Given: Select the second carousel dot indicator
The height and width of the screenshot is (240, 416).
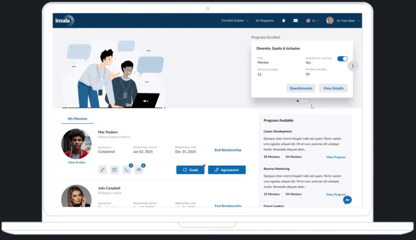Looking at the screenshot, I should pyautogui.click(x=302, y=100).
